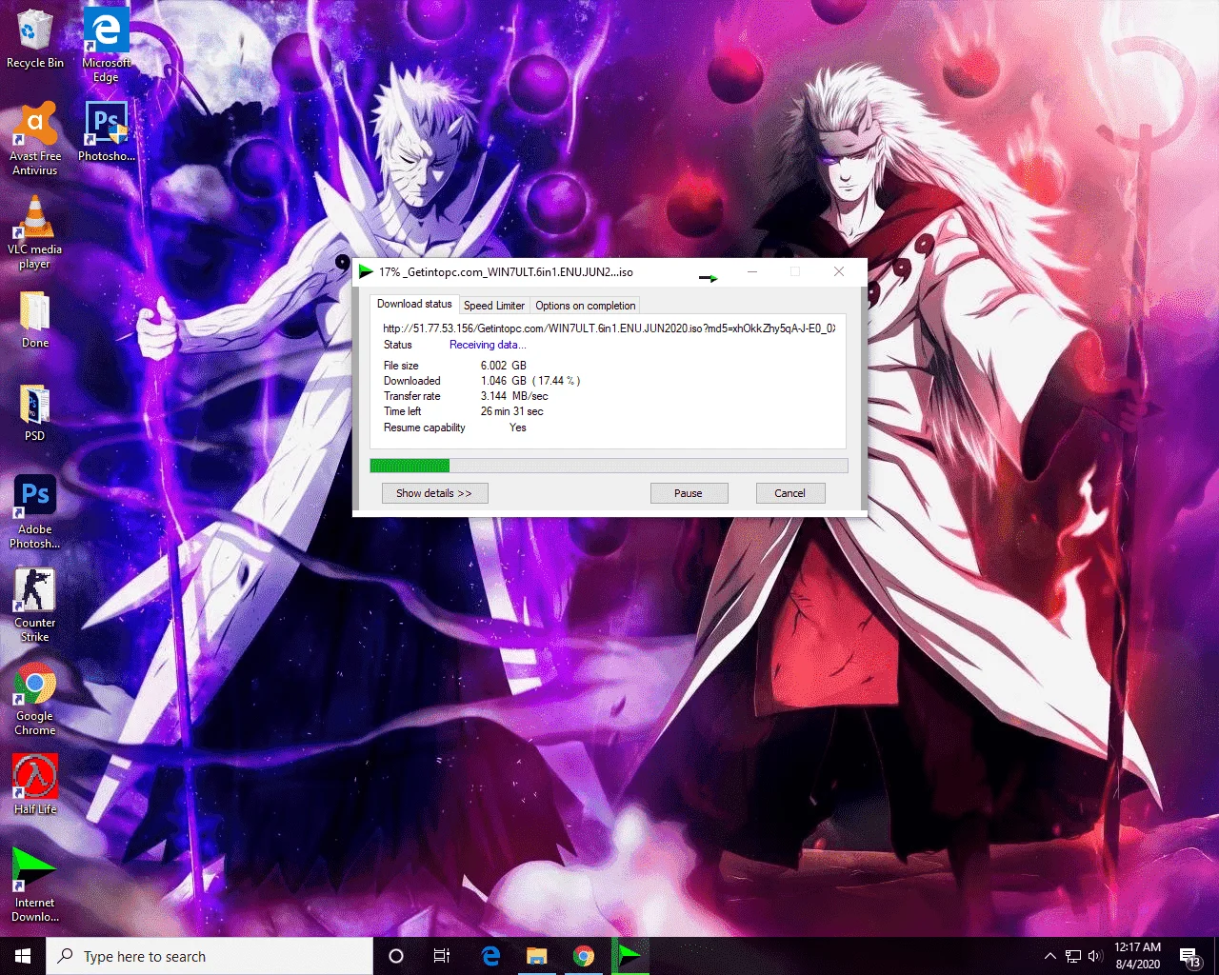Image resolution: width=1219 pixels, height=975 pixels.
Task: Open the Windows Start menu
Action: click(23, 956)
